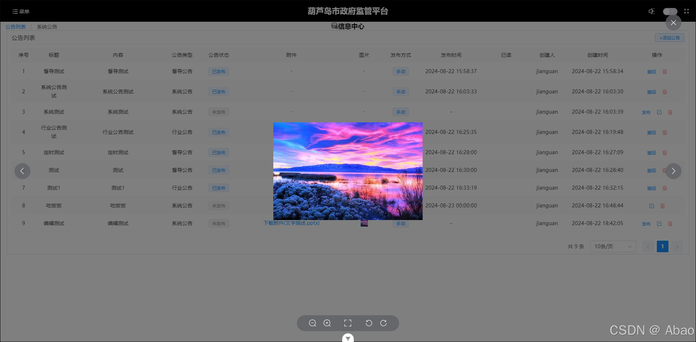Mute the platform sound
Viewport: 696px width, 342px height.
[x=651, y=11]
